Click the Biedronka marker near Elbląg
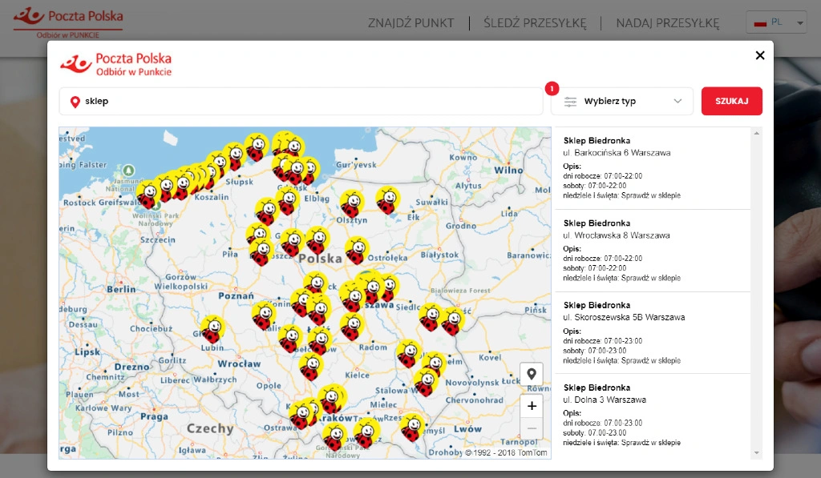The height and width of the screenshot is (478, 821). click(288, 201)
